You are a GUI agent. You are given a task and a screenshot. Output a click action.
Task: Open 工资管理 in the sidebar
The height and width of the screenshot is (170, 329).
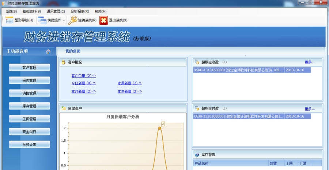29,119
